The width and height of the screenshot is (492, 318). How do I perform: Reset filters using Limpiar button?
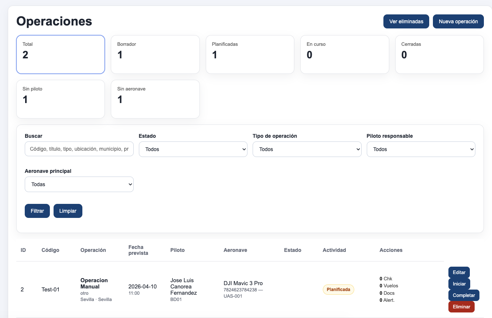pos(68,211)
